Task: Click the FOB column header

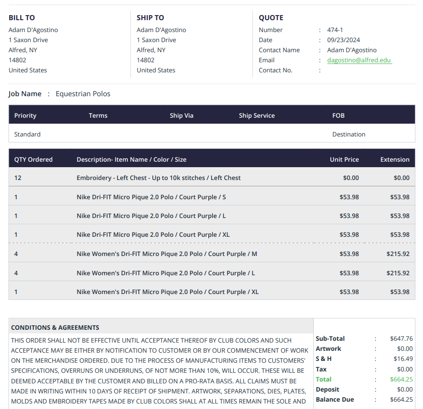Action: [338, 115]
